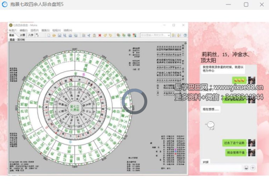Click the chat message input field
Viewport: 269px width, 184px height.
(221, 168)
